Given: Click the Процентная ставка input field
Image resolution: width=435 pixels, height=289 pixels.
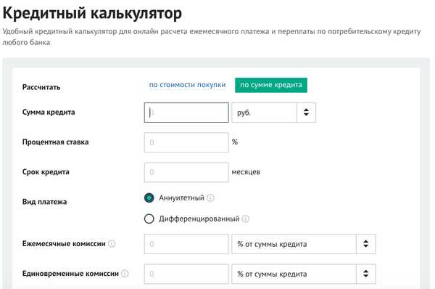Looking at the screenshot, I should (186, 142).
